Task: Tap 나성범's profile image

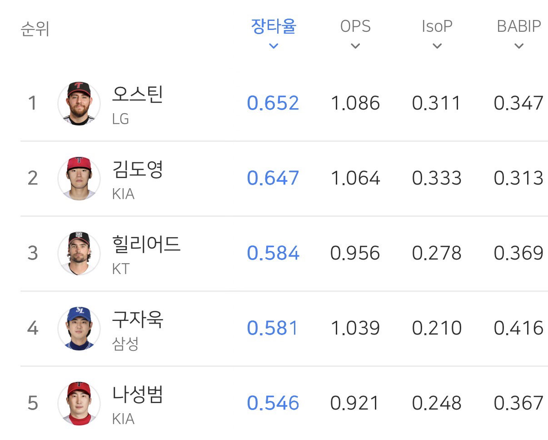Action: pos(79,404)
